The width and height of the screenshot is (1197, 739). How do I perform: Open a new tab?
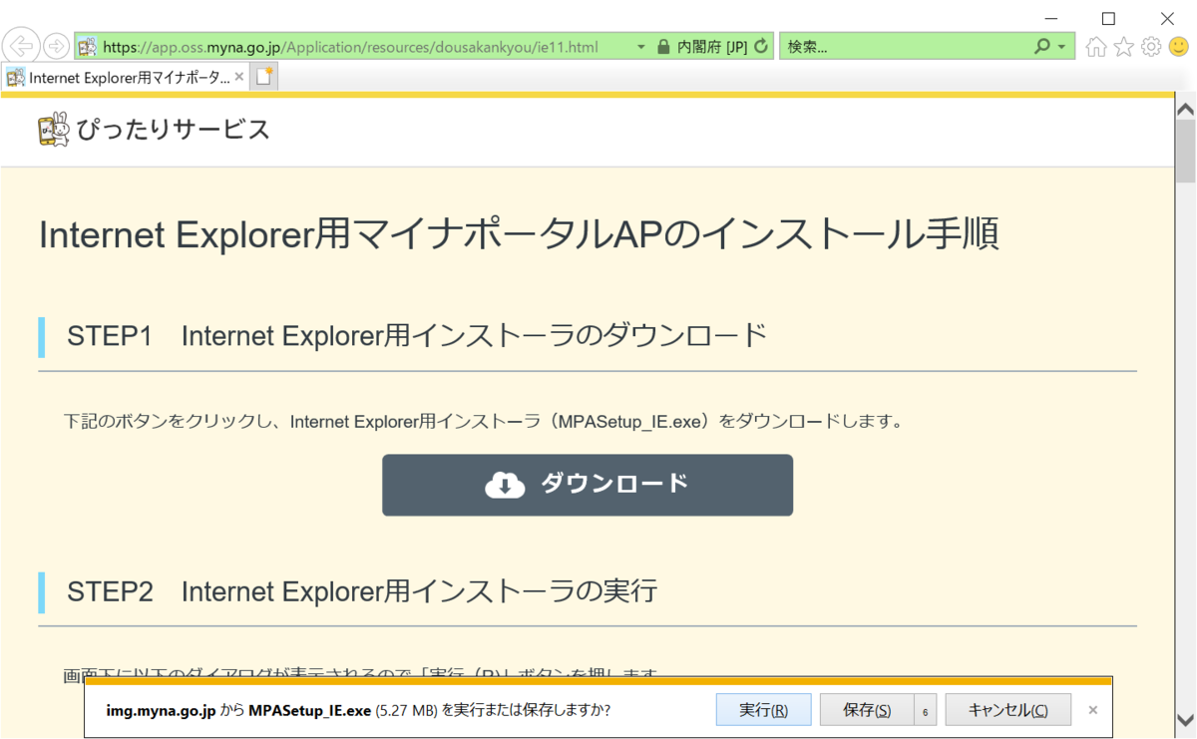tap(264, 77)
